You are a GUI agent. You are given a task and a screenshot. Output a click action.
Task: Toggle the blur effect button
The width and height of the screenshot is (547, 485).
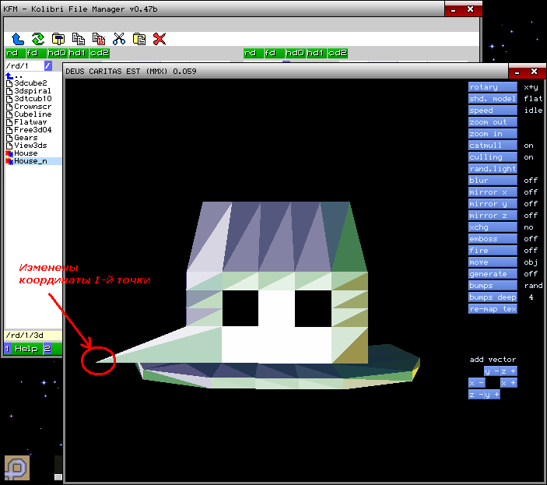tap(492, 181)
